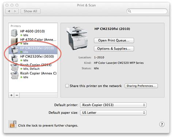Click the Ricoh Copier (3053) printer icon

[14, 66]
